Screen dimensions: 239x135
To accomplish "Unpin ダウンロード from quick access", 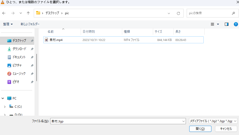I will point(32,49).
